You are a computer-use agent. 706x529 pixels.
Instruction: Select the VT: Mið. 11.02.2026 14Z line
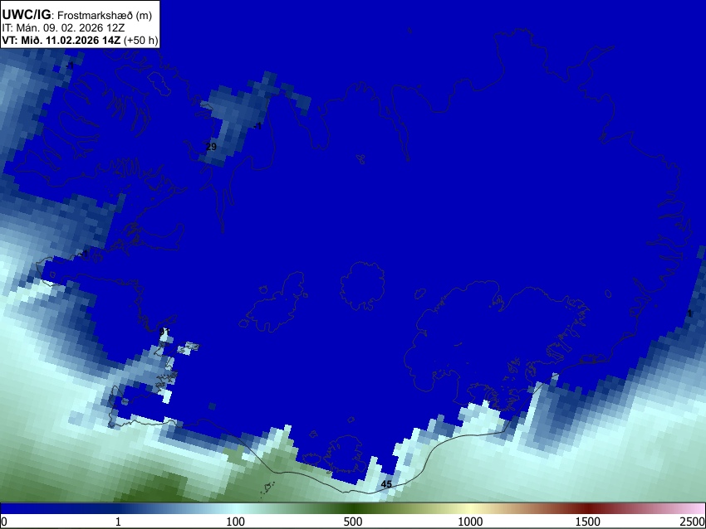pyautogui.click(x=80, y=40)
